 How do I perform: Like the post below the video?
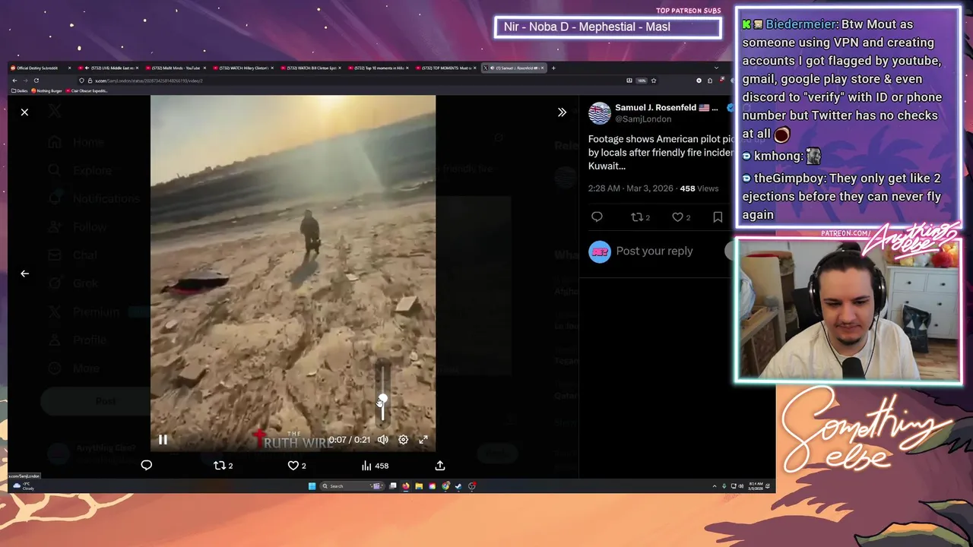[x=293, y=466]
